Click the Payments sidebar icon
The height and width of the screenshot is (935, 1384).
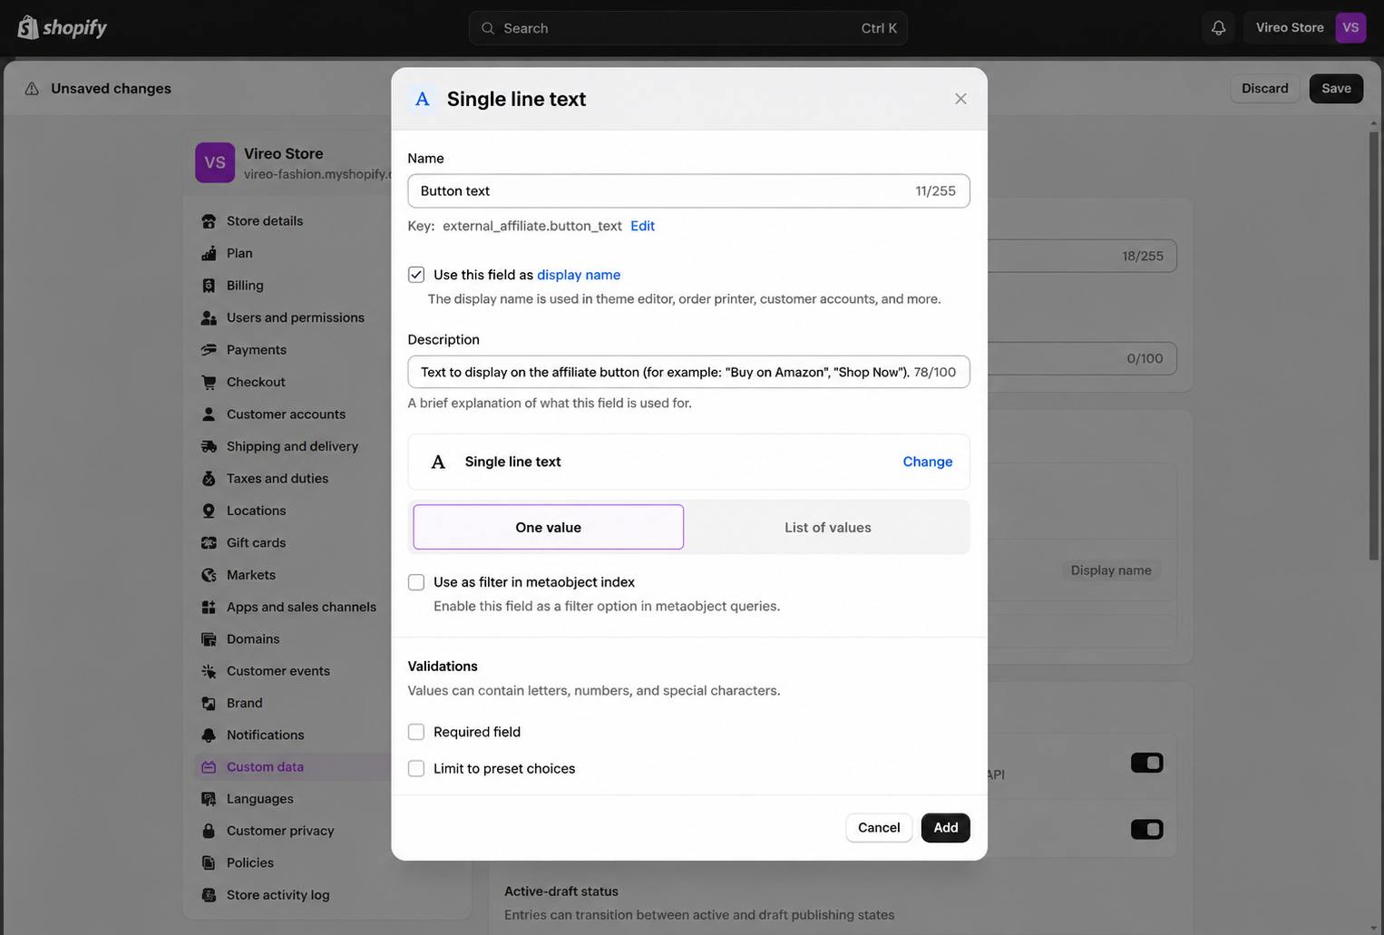[209, 350]
